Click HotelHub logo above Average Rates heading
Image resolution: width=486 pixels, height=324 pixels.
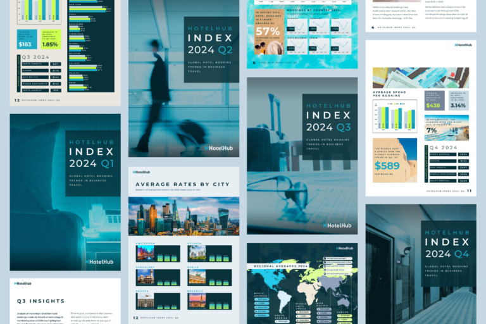[141, 172]
